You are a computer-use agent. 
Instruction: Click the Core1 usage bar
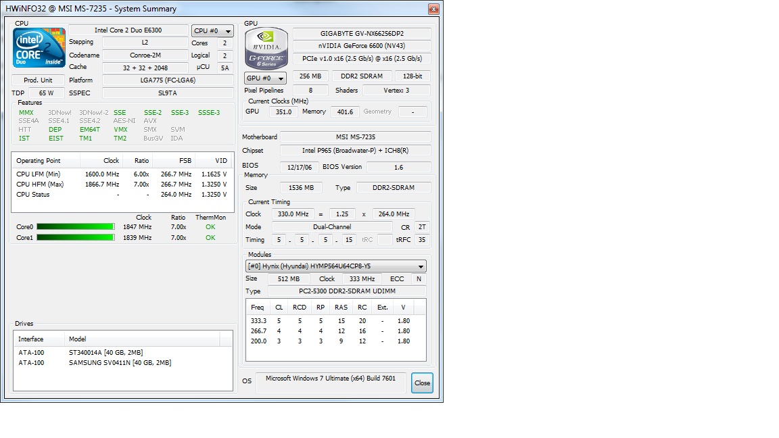coord(76,238)
